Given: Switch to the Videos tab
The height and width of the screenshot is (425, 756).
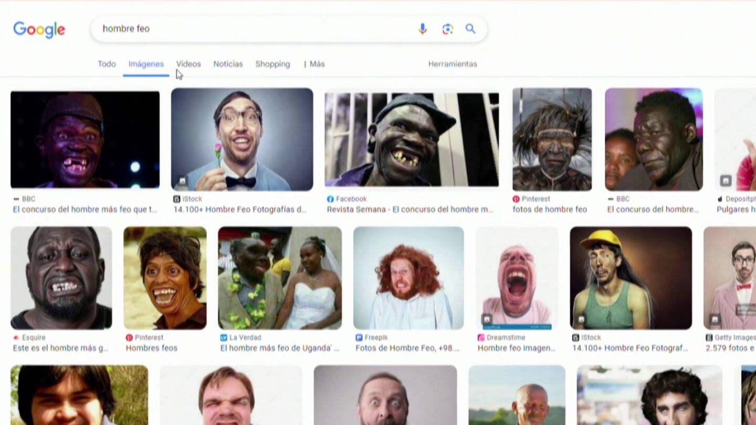Looking at the screenshot, I should point(188,64).
